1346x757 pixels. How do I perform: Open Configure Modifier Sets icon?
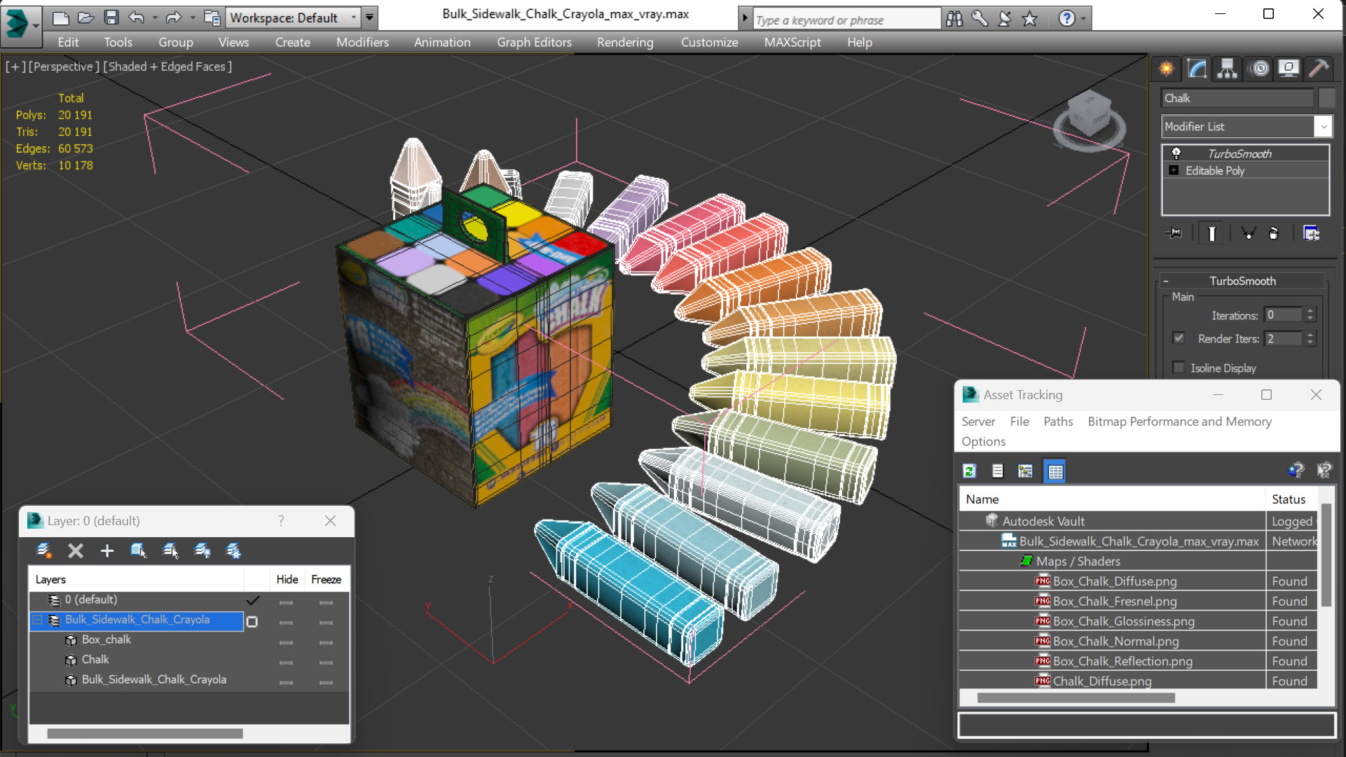(1311, 233)
